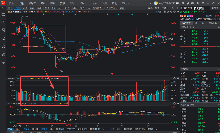Toggle fullscreen chart mode icon
This screenshot has height=133, width=220.
(173, 8)
